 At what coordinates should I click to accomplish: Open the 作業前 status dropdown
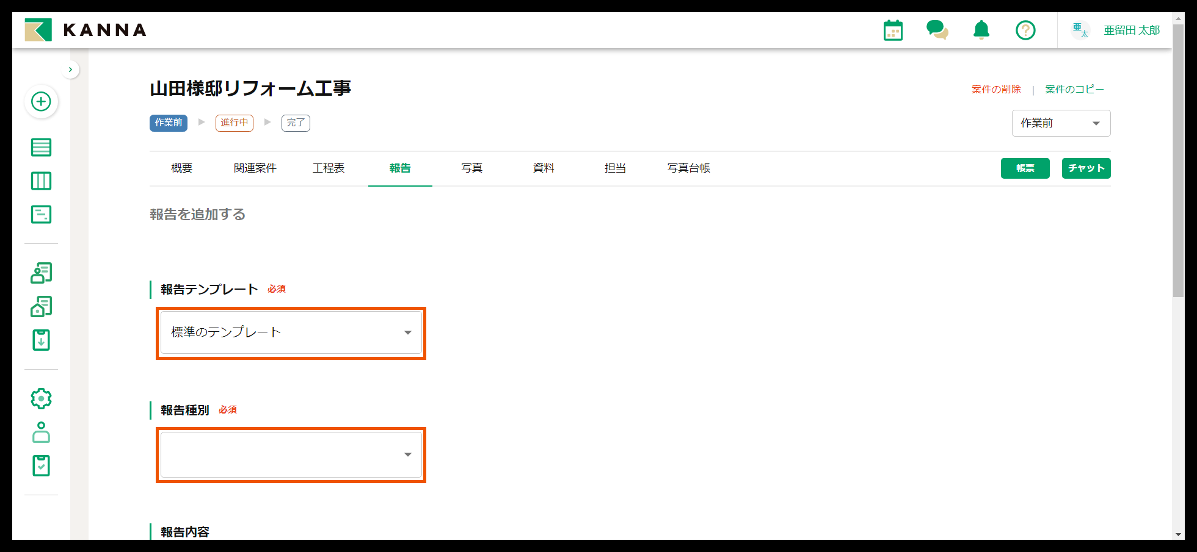pos(1061,123)
